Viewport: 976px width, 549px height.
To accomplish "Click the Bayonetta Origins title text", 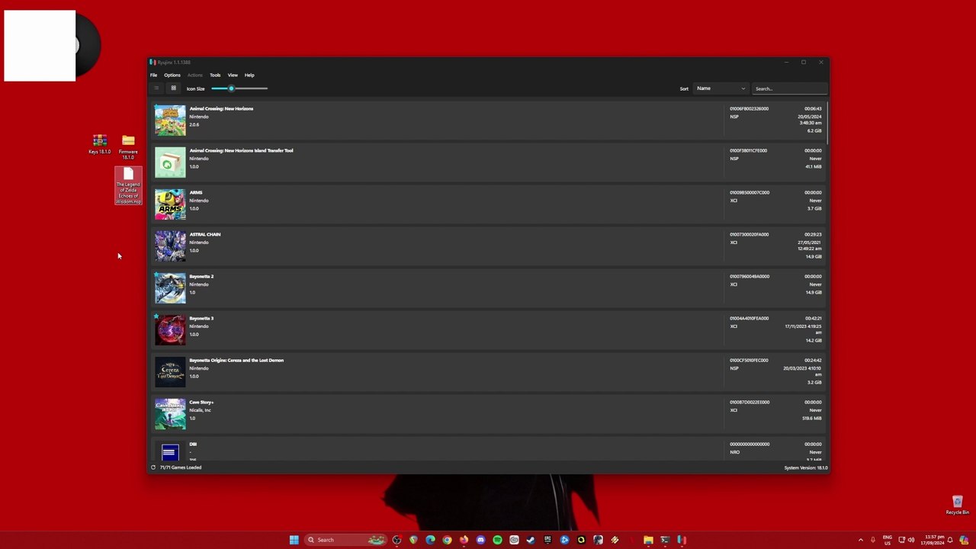I will coord(236,361).
